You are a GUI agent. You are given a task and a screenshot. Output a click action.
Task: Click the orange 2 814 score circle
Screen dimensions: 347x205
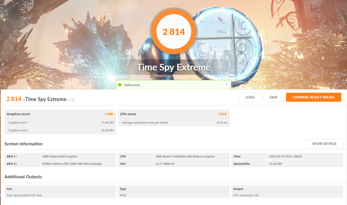173,32
